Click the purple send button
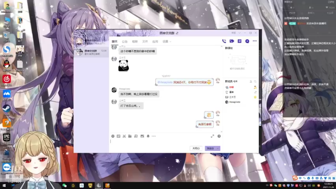336x189 pixels. pos(210,148)
